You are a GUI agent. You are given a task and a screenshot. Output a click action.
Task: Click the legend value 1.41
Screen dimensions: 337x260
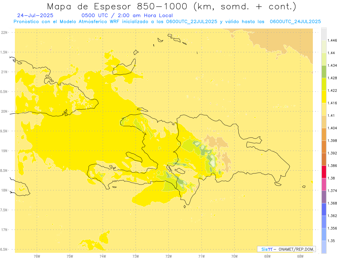click(x=331, y=116)
